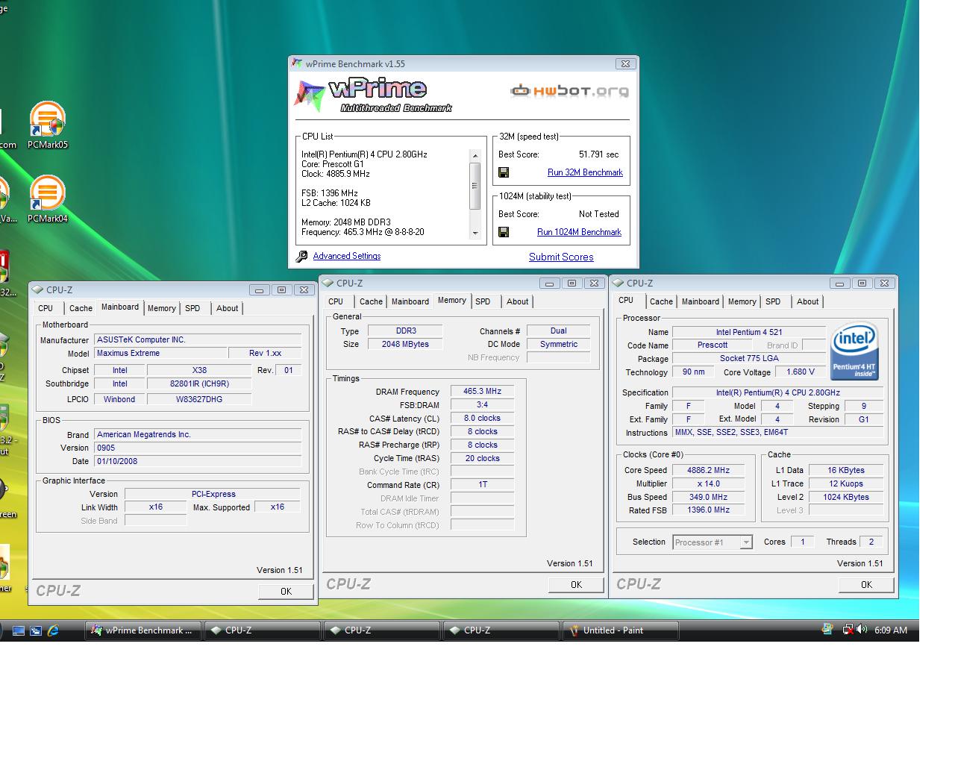Select the SPD tab in Mainboard CPU-Z window
The height and width of the screenshot is (764, 955).
click(192, 308)
